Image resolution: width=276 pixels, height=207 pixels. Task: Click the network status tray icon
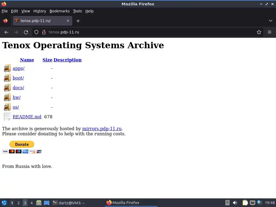pyautogui.click(x=253, y=203)
